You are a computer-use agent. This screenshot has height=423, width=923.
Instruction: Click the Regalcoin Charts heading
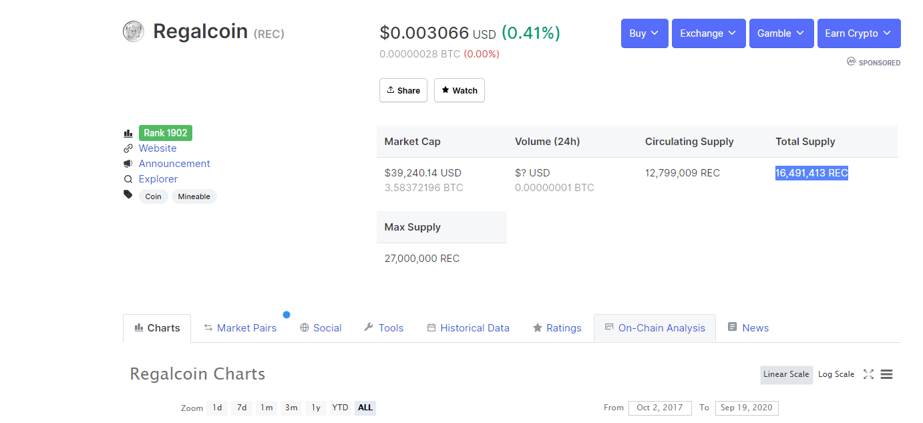[x=198, y=374]
